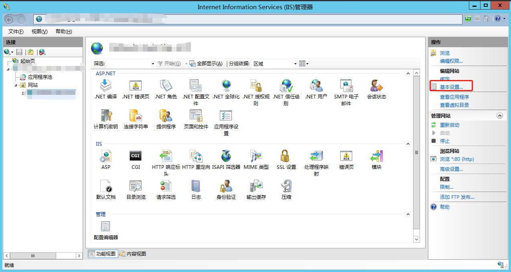Viewport: 511px width, 272px height.
Task: Click the 查看应用程序 link
Action: click(x=454, y=97)
